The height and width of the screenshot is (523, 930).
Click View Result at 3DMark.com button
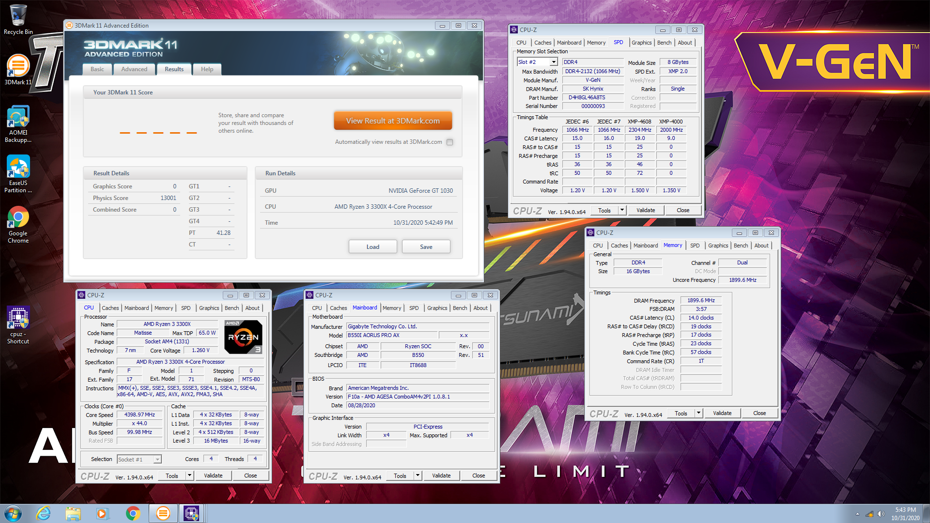(x=393, y=121)
